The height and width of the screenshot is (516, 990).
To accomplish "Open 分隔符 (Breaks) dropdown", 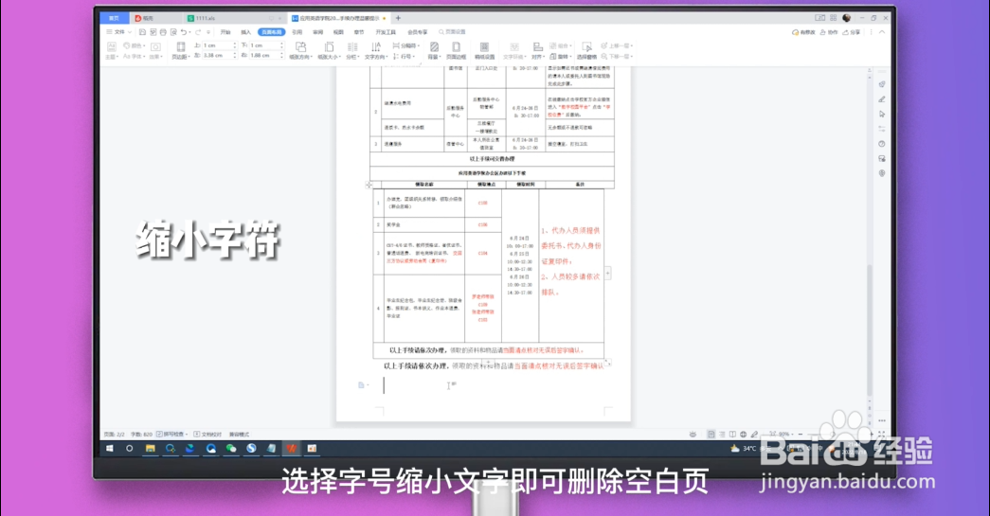I will (x=406, y=46).
